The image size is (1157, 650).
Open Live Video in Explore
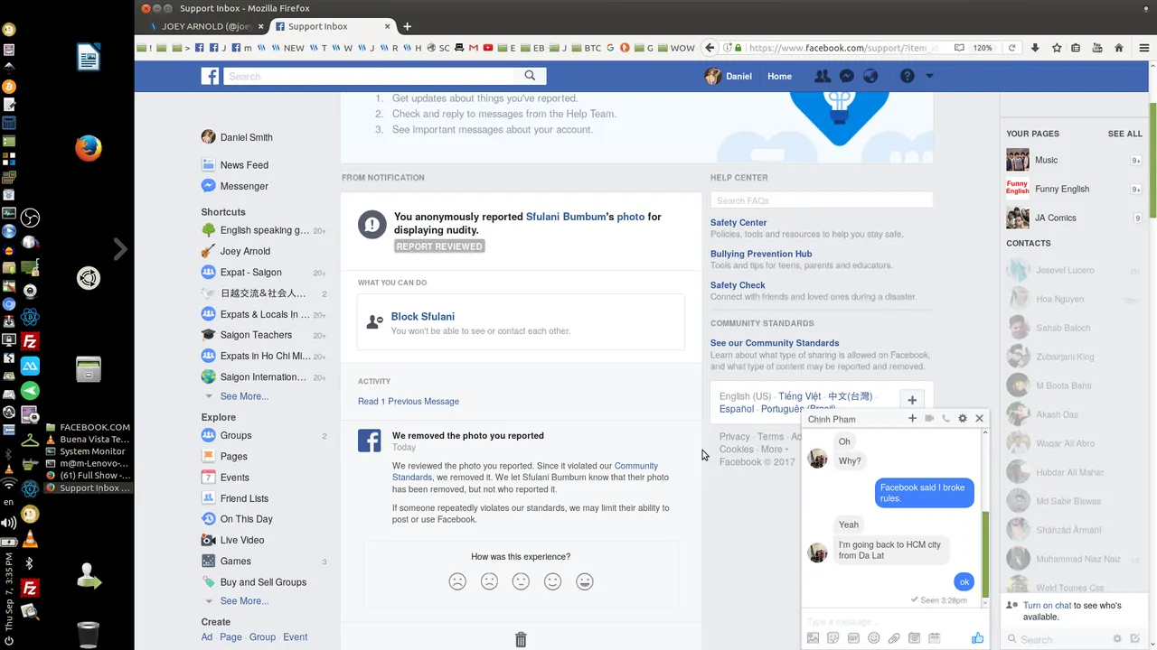(x=242, y=540)
